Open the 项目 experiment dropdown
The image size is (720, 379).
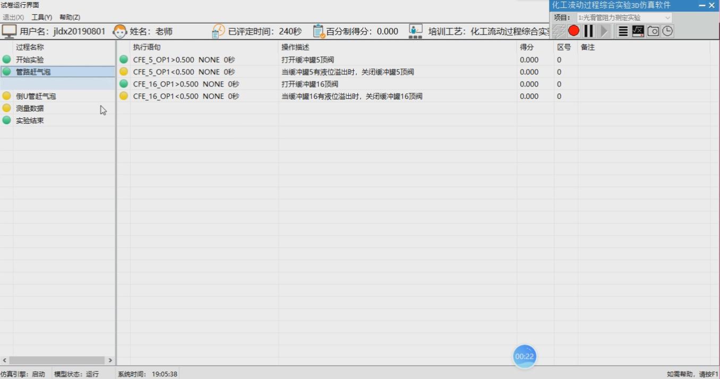click(x=624, y=18)
